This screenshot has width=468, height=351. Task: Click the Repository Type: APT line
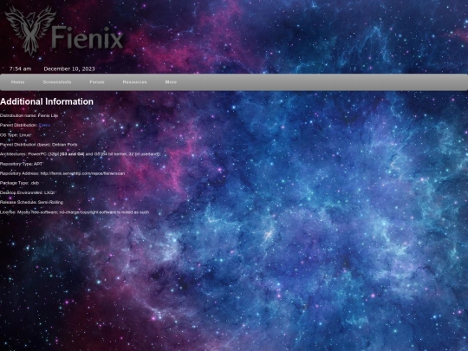coord(21,164)
